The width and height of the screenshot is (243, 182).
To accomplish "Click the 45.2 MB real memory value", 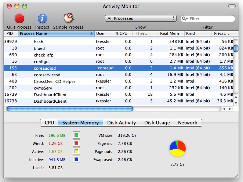I will 175,101.
